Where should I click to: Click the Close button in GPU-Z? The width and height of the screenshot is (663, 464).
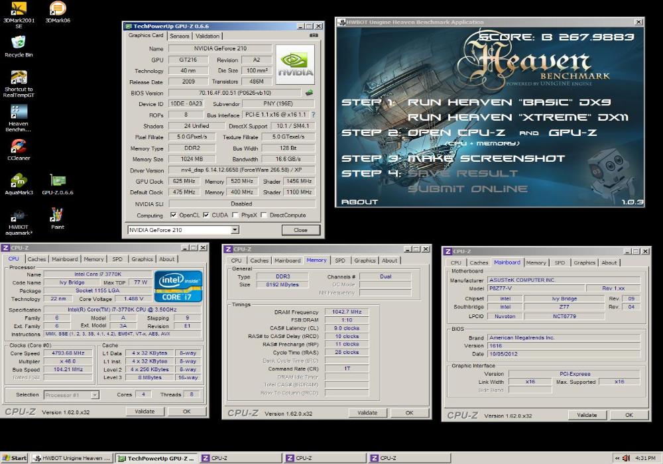(300, 230)
